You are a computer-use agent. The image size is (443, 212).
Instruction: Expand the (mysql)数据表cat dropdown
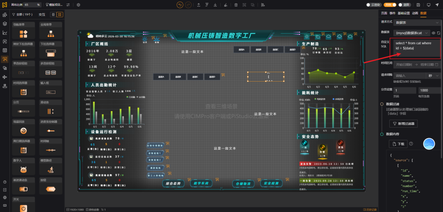click(412, 33)
